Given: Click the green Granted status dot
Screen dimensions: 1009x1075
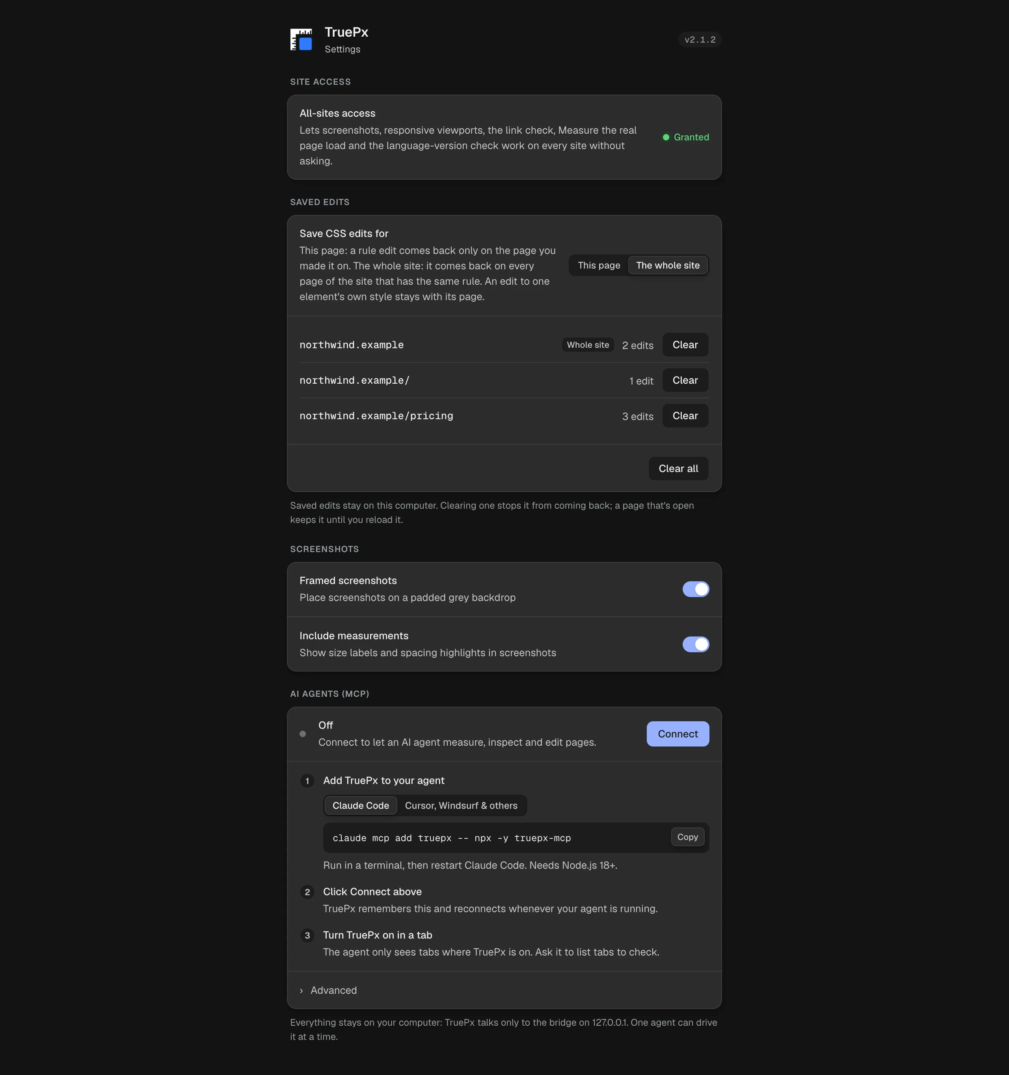Looking at the screenshot, I should point(666,137).
